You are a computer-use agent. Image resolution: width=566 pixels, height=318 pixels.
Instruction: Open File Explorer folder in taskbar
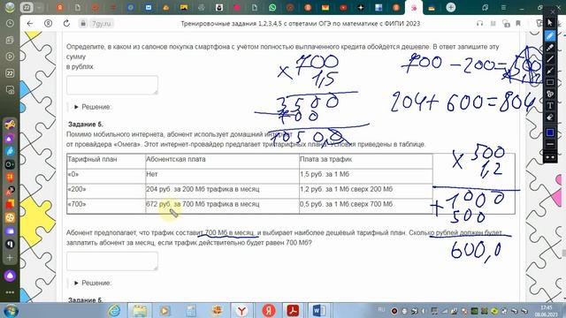140,311
